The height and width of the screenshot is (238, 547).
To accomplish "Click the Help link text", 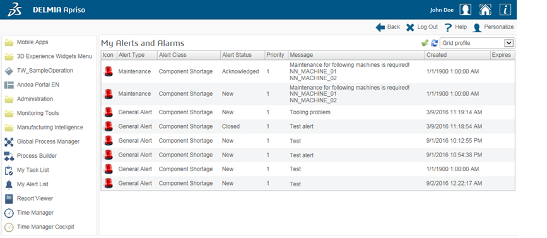I will [x=461, y=27].
